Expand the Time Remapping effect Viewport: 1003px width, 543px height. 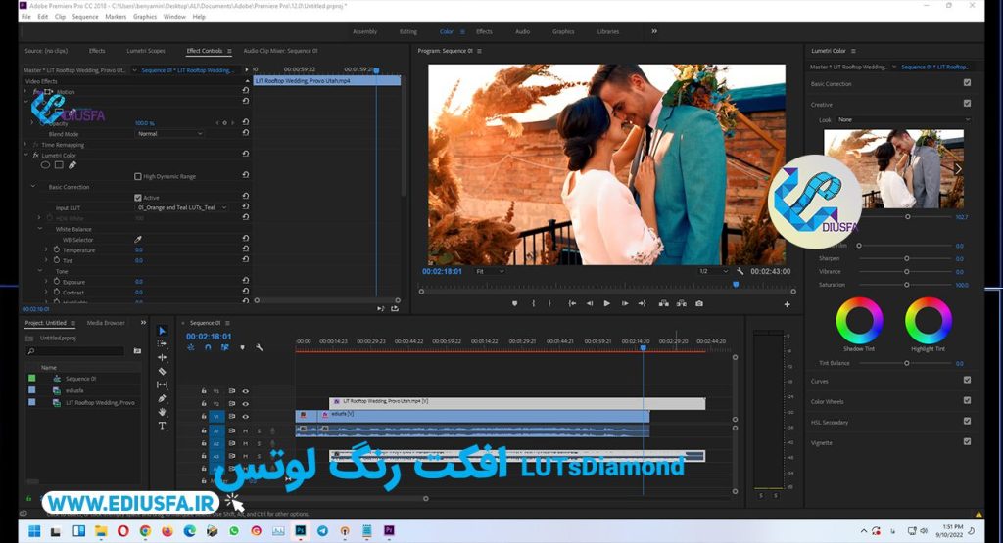coord(25,145)
